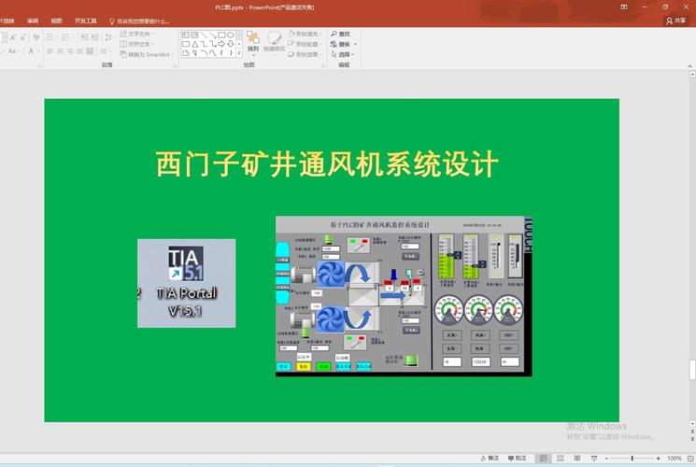Toggle Notes (备注) pane in status bar
Viewport: 696px width, 467px height.
click(x=490, y=458)
